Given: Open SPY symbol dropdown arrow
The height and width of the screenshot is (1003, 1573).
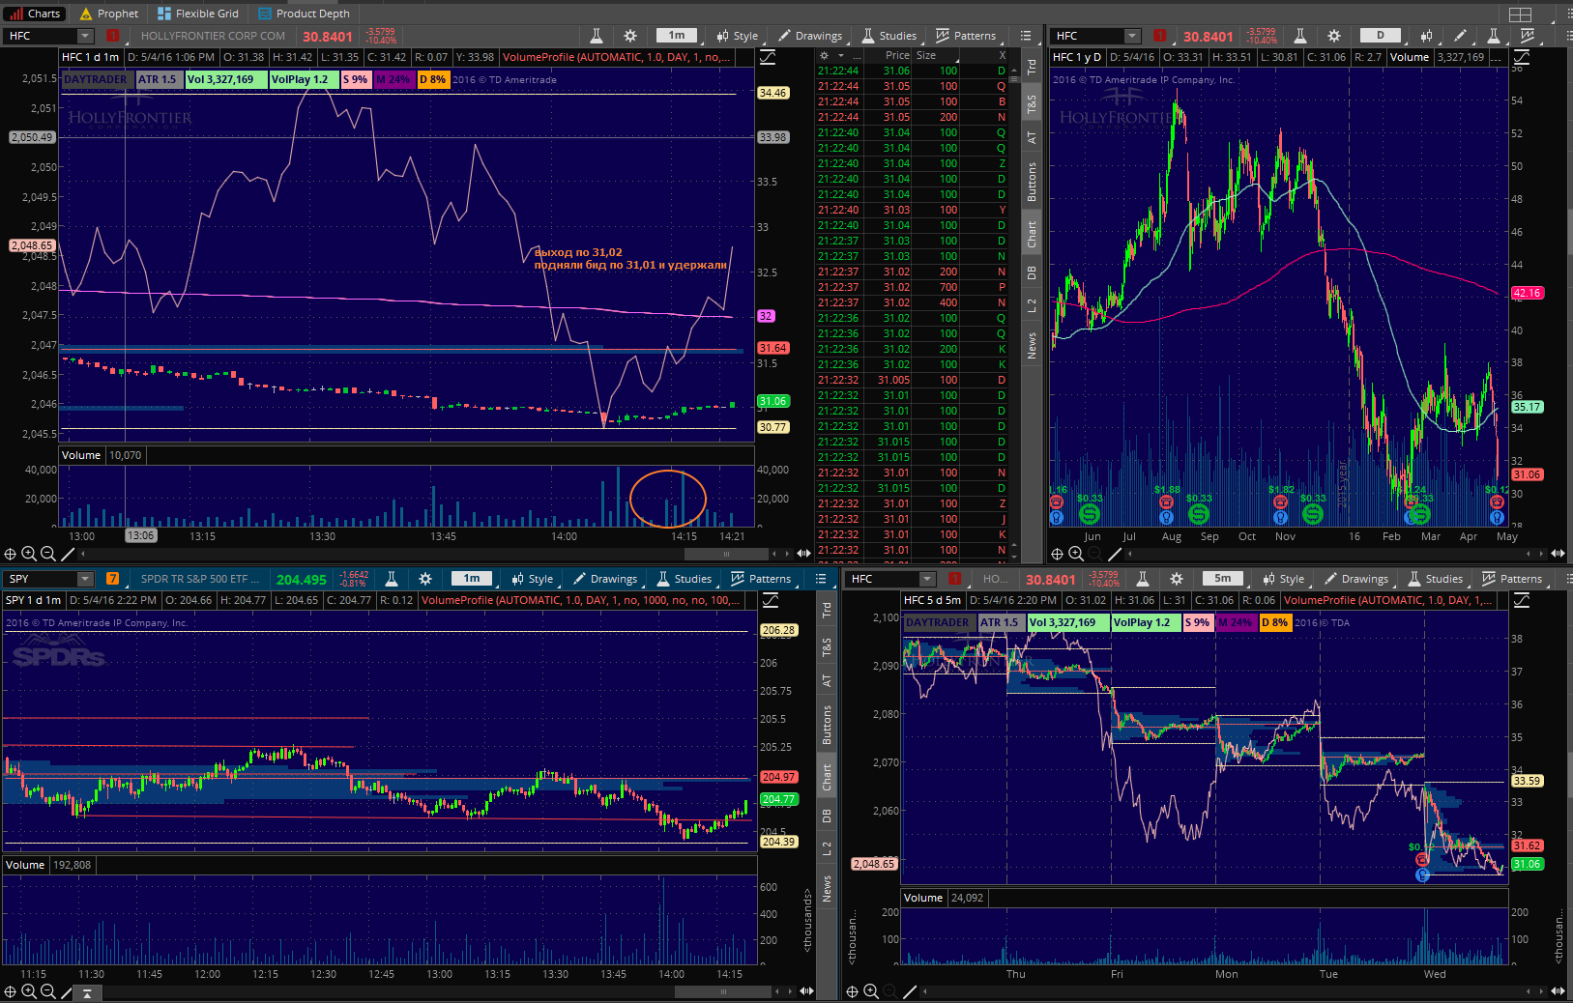Looking at the screenshot, I should pyautogui.click(x=85, y=579).
